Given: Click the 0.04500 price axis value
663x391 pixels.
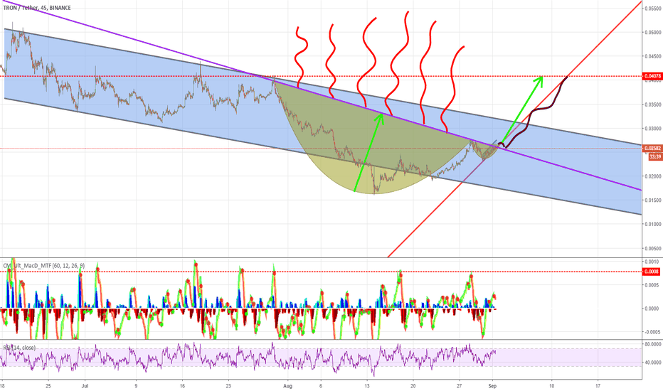Looking at the screenshot, I should coord(653,56).
